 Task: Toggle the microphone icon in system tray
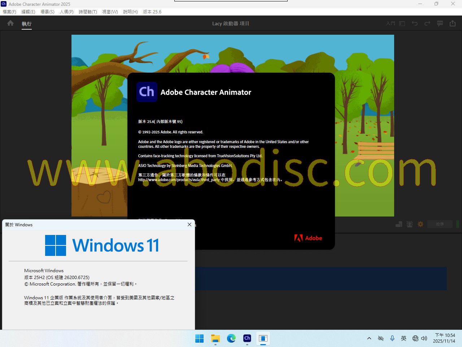click(x=392, y=338)
